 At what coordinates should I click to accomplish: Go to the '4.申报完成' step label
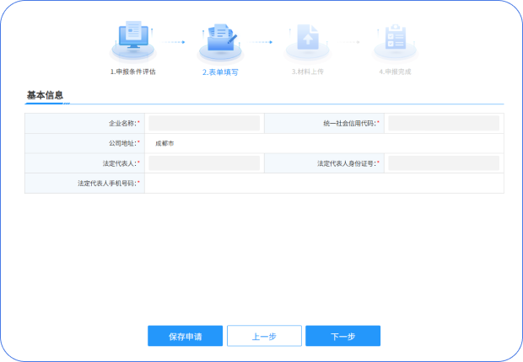395,72
